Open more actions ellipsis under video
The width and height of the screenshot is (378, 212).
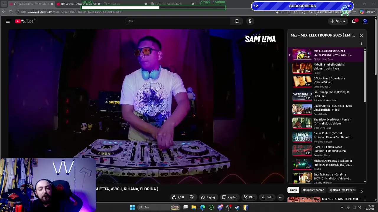coord(281,197)
